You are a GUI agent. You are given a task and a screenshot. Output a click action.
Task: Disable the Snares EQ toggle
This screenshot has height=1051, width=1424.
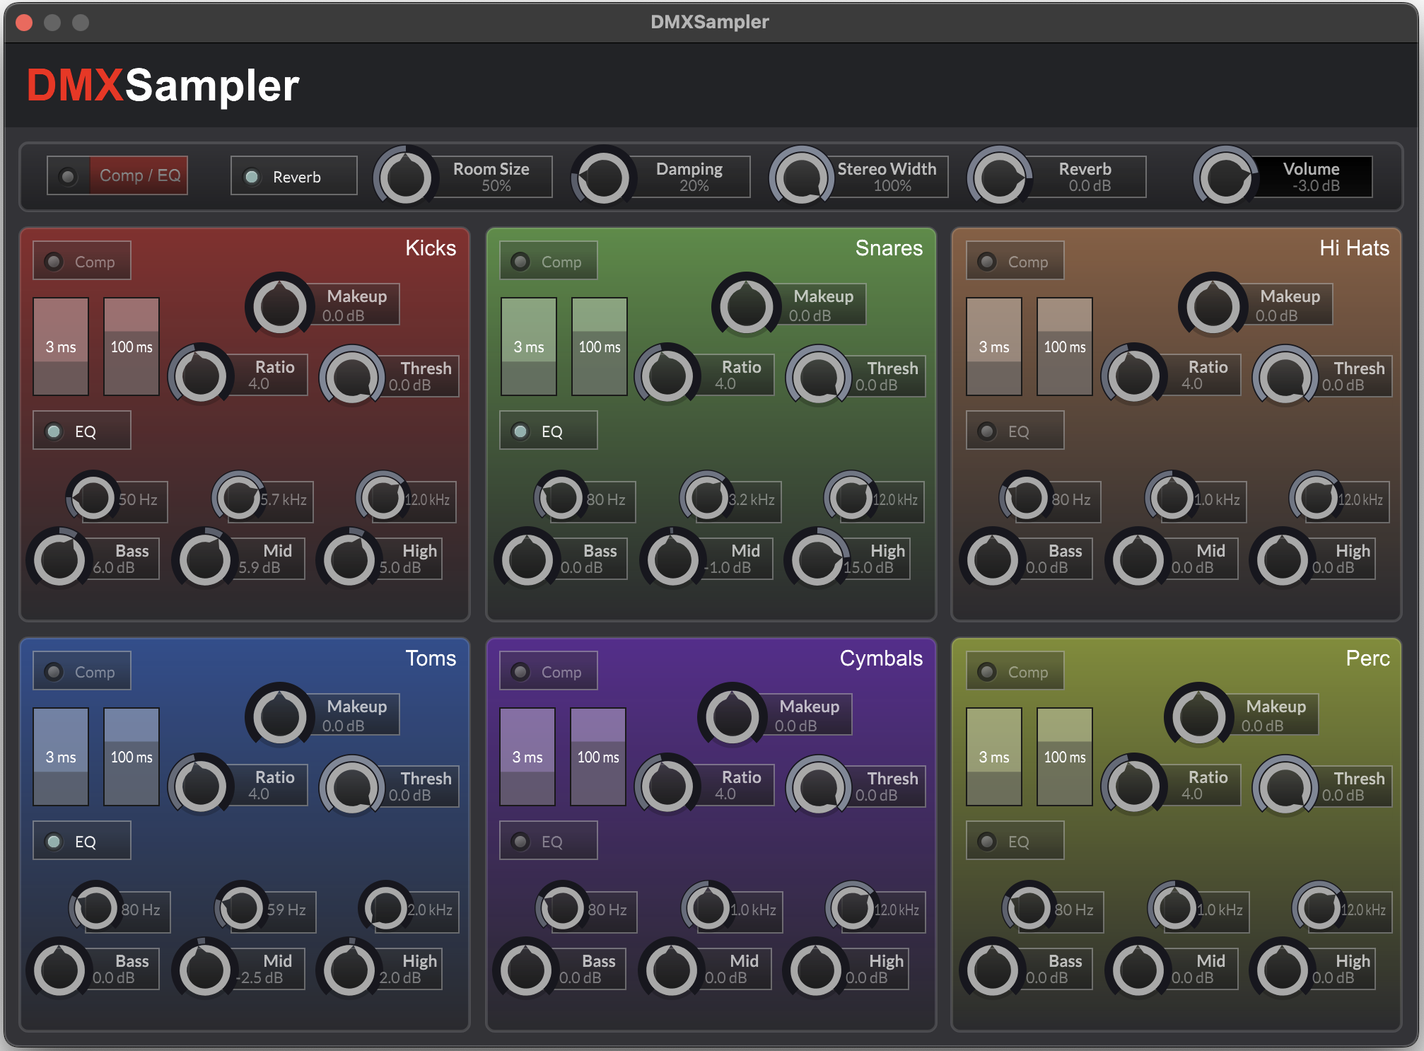548,431
